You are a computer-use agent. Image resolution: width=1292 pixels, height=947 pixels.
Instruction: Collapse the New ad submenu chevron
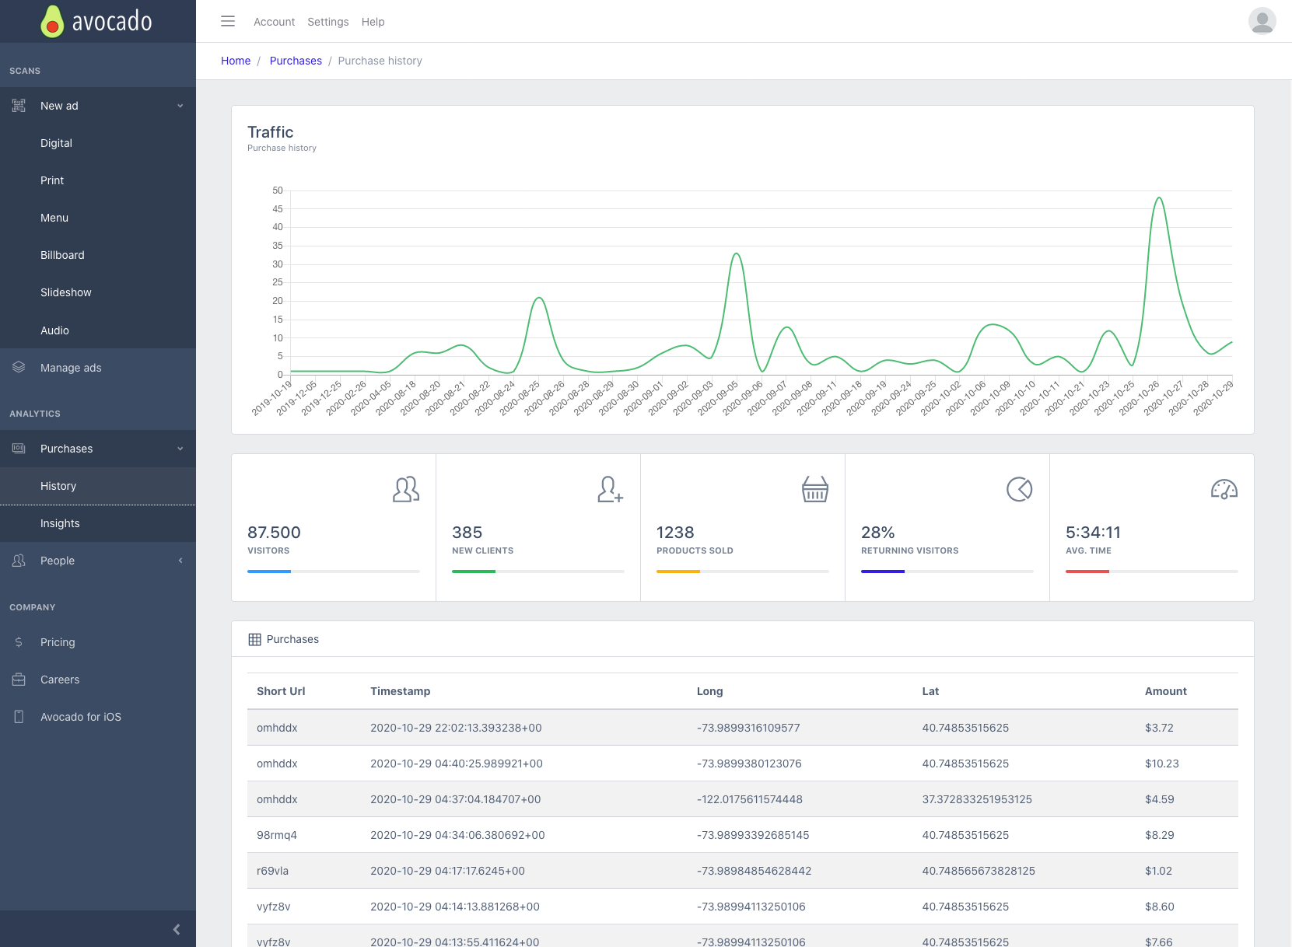coord(180,106)
